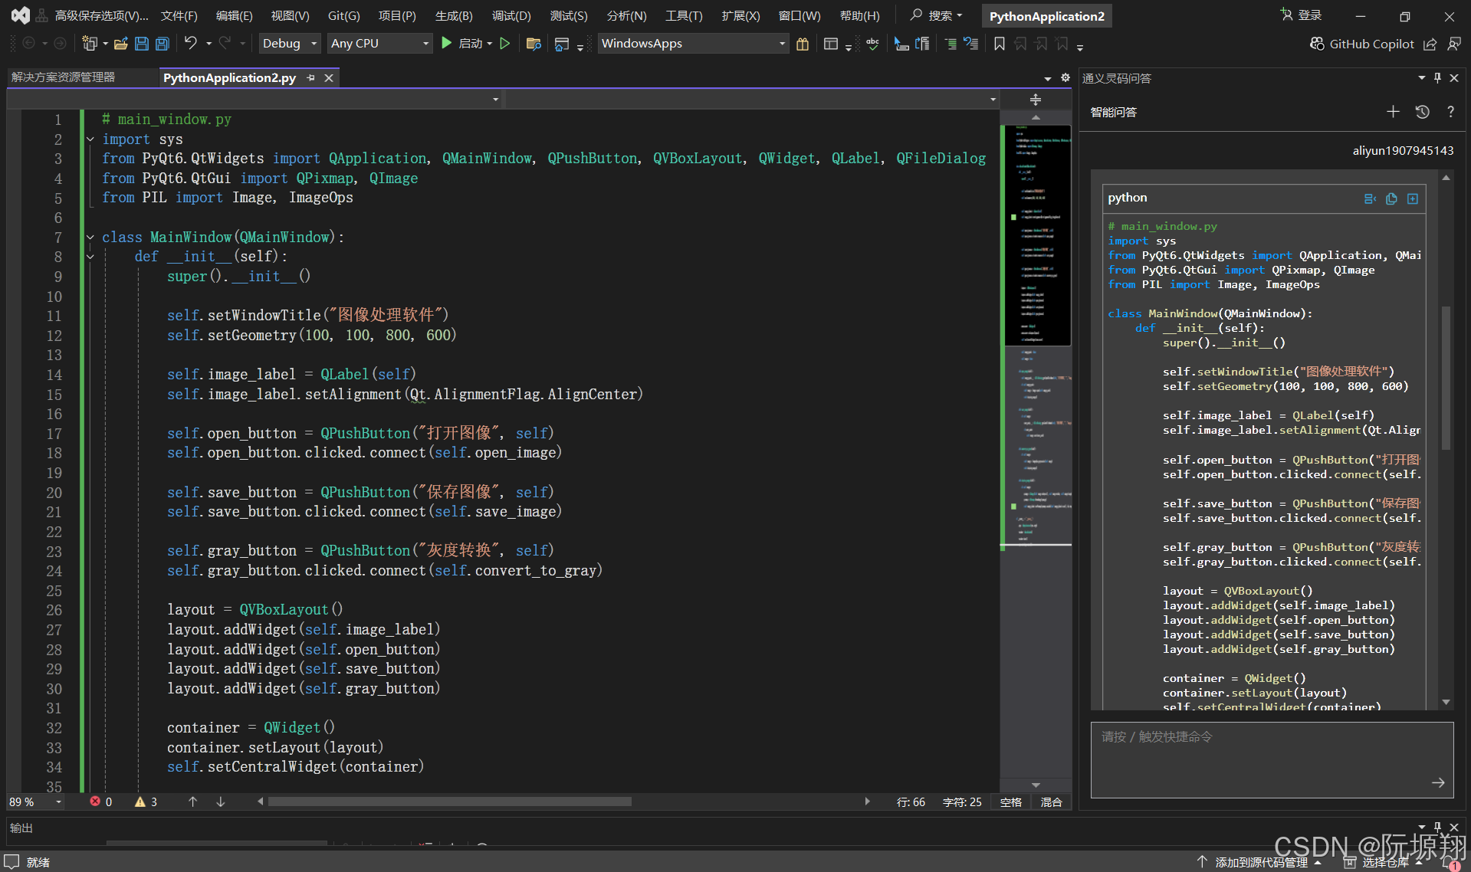Screen dimensions: 1471x872
Task: Click the chat input field
Action: tap(1272, 759)
